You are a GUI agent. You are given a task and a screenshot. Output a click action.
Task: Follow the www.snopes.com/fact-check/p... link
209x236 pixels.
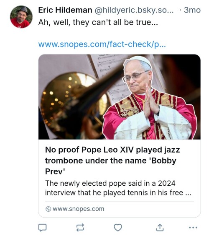click(x=102, y=44)
